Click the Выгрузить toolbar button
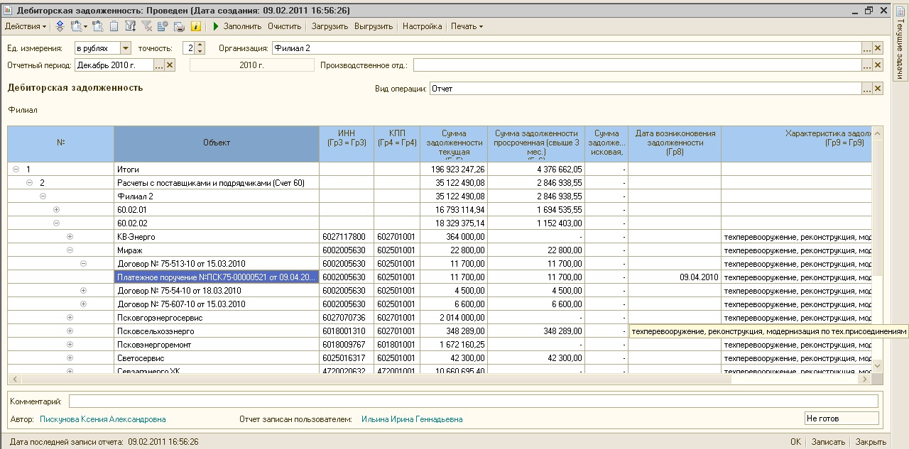Image resolution: width=909 pixels, height=449 pixels. [374, 26]
